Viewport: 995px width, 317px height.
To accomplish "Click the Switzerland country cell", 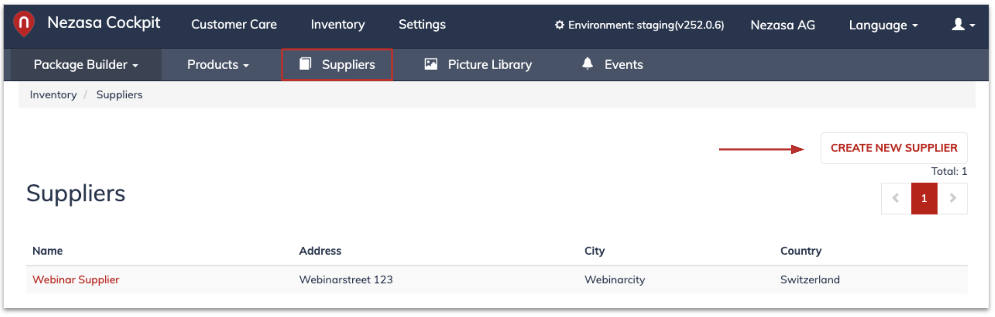I will point(810,279).
